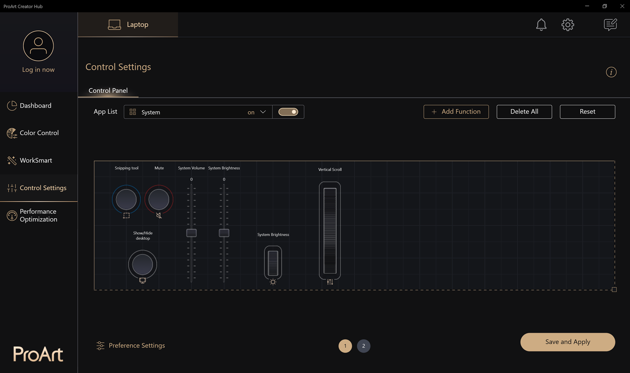Open Performance Optimization page

coord(39,215)
